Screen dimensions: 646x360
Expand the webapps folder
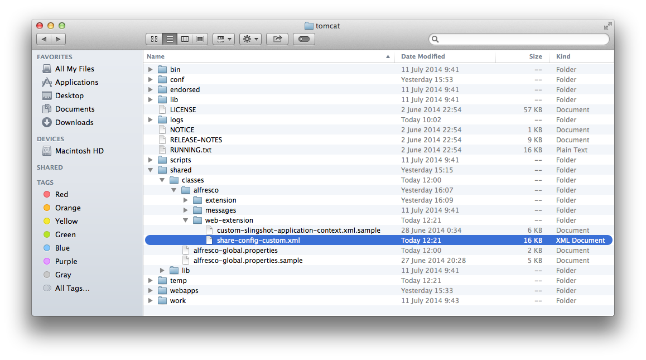(x=151, y=291)
